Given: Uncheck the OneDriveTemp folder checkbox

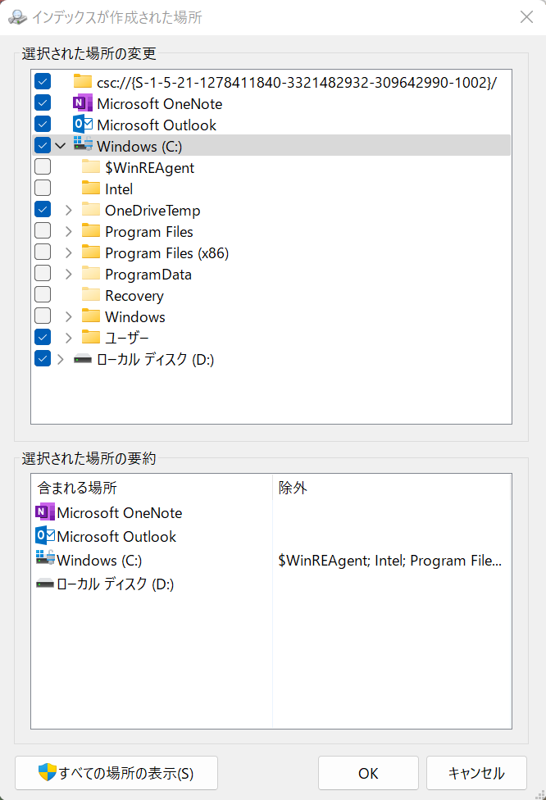Looking at the screenshot, I should click(x=43, y=209).
